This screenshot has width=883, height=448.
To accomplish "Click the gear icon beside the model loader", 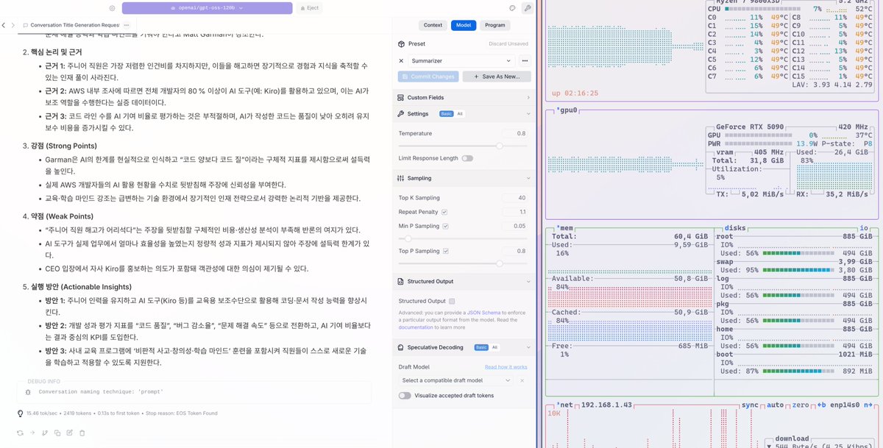I will [112, 7].
